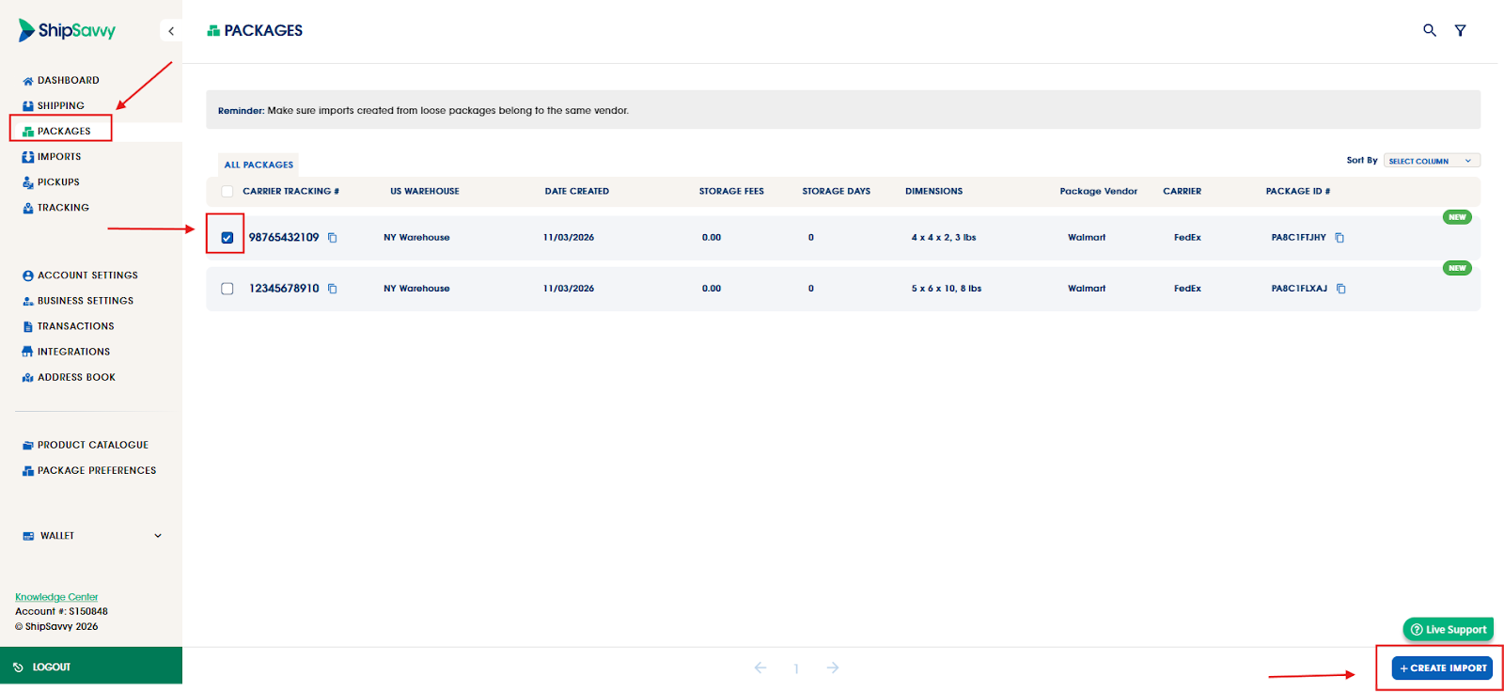This screenshot has height=692, width=1504.
Task: Navigate to Pickups
Action: point(57,181)
